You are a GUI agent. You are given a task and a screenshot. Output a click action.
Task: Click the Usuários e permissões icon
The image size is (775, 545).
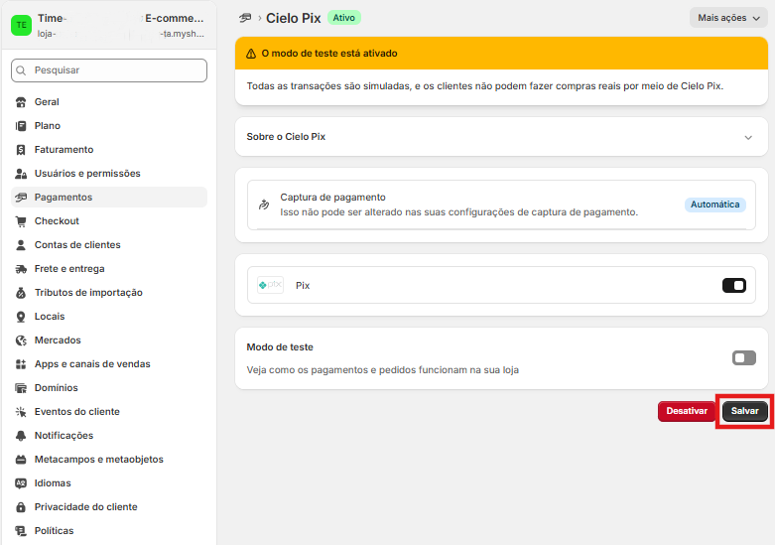click(x=21, y=174)
